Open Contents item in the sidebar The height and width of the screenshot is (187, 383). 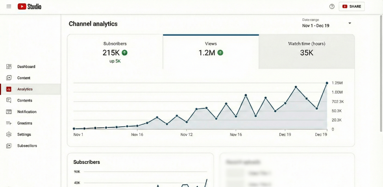tap(24, 101)
